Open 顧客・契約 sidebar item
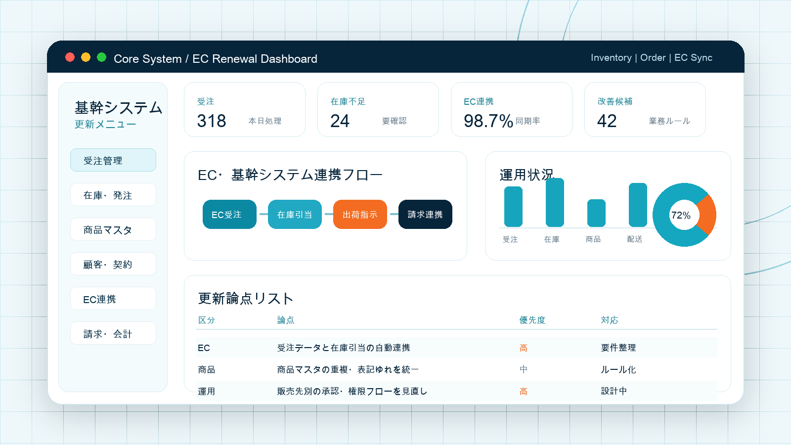 coord(113,264)
